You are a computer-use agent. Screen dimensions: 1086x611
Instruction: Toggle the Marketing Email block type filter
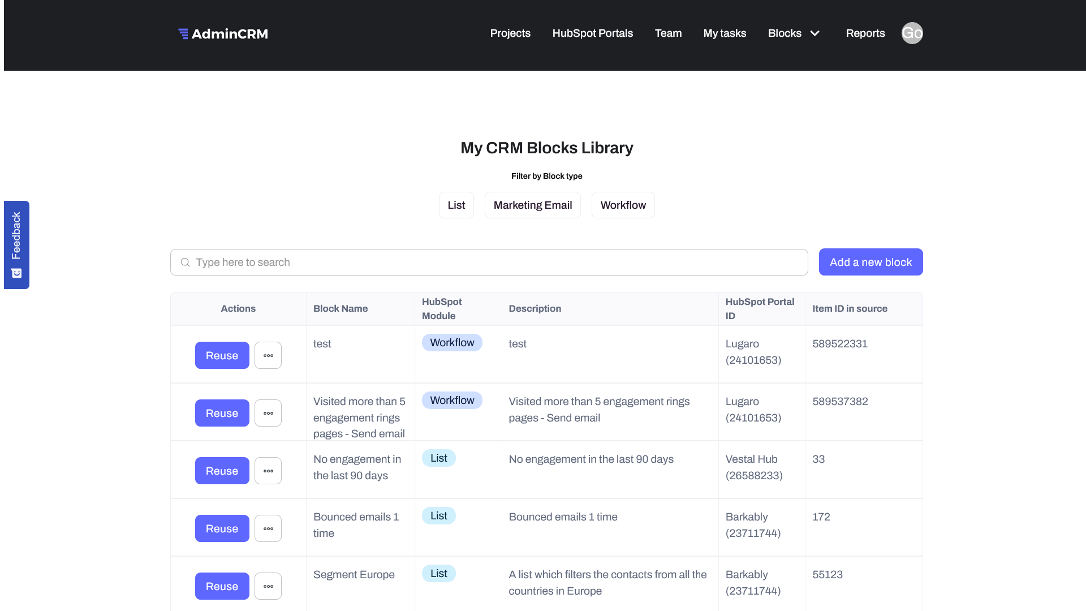(x=532, y=205)
